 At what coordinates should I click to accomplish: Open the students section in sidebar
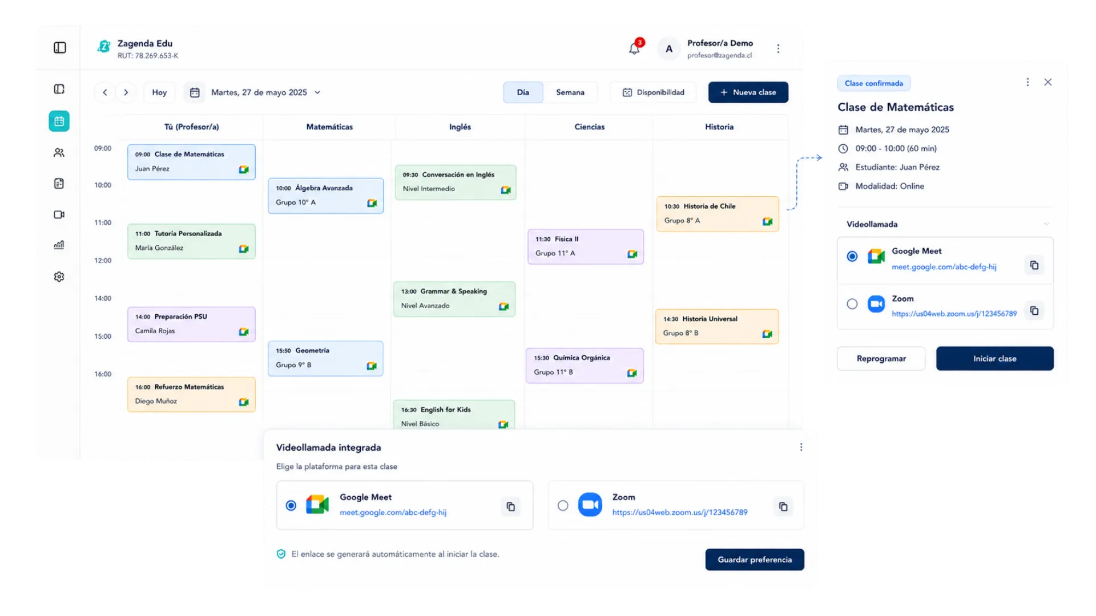[x=59, y=153]
